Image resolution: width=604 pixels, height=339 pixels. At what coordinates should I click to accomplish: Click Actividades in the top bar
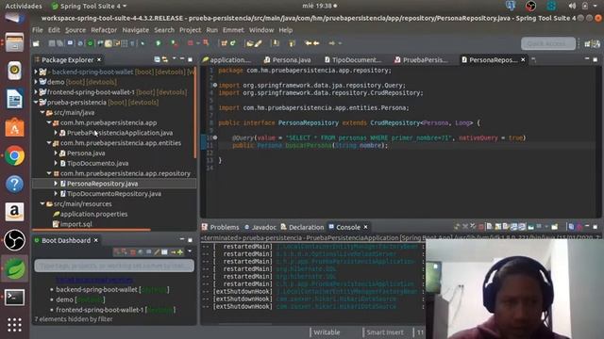(24, 6)
